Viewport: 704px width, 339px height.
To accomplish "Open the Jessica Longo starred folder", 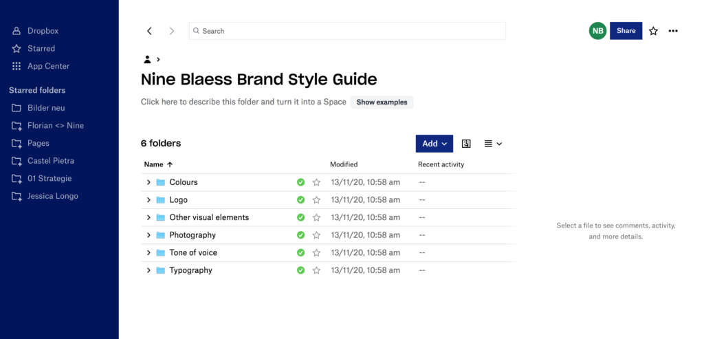I will (45, 196).
